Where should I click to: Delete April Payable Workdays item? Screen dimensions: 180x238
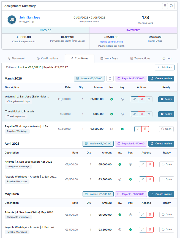click(x=150, y=179)
